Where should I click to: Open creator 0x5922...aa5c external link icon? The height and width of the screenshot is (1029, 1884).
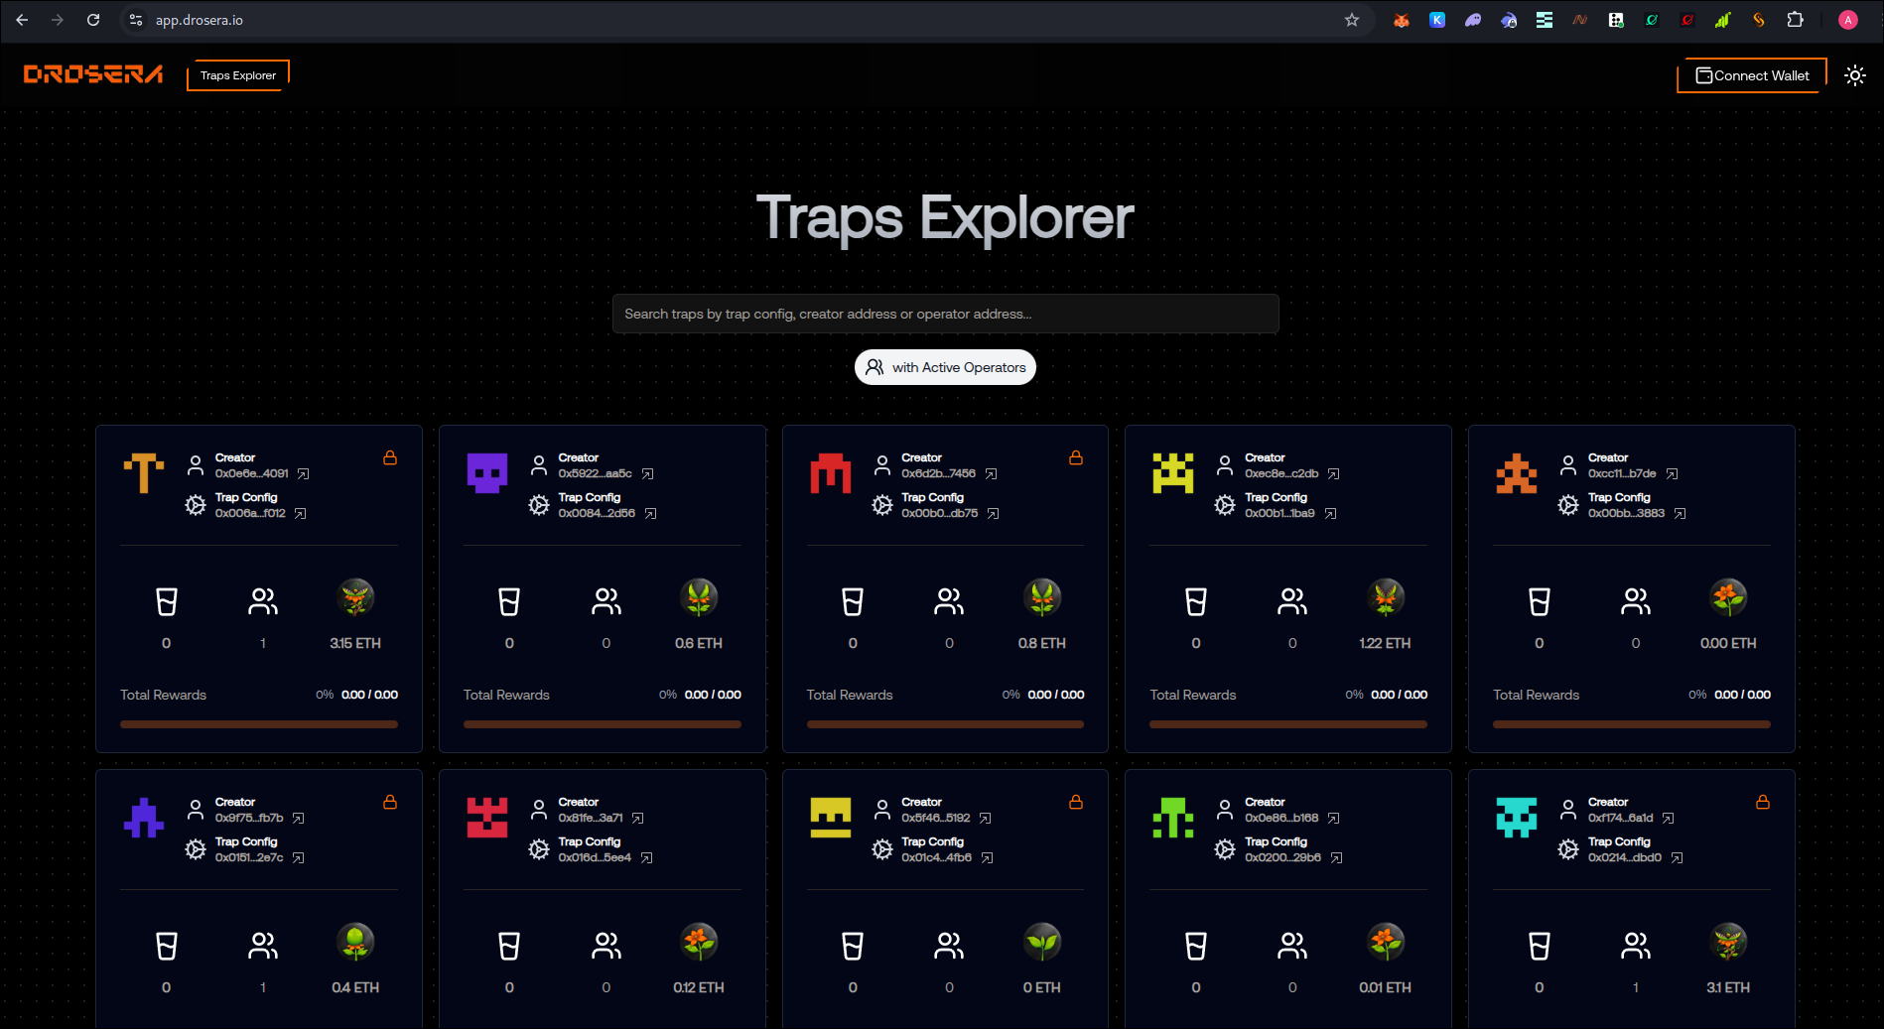[x=647, y=474]
